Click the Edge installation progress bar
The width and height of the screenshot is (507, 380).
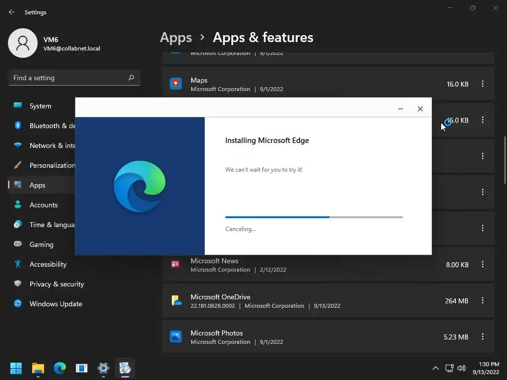click(x=314, y=217)
